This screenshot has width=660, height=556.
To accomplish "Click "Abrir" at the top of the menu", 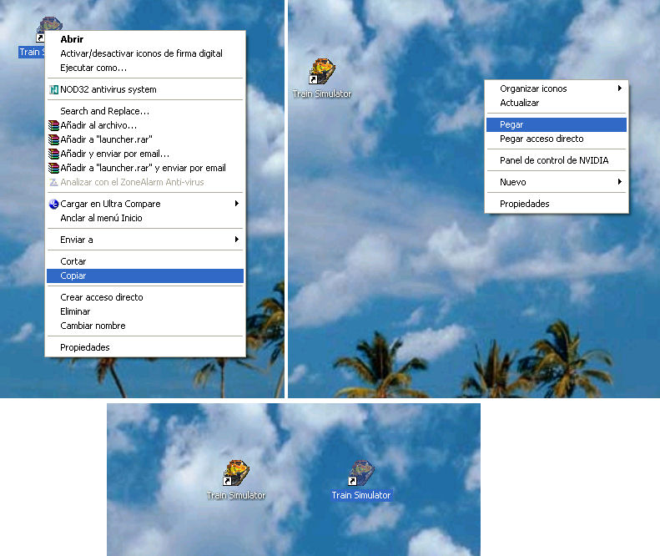I will pos(72,39).
